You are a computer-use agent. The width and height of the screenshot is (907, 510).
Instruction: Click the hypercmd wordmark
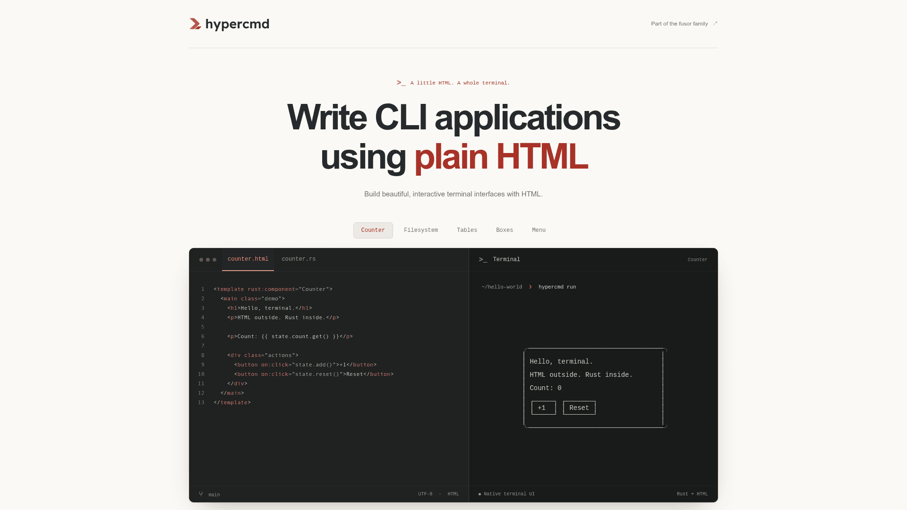[237, 24]
